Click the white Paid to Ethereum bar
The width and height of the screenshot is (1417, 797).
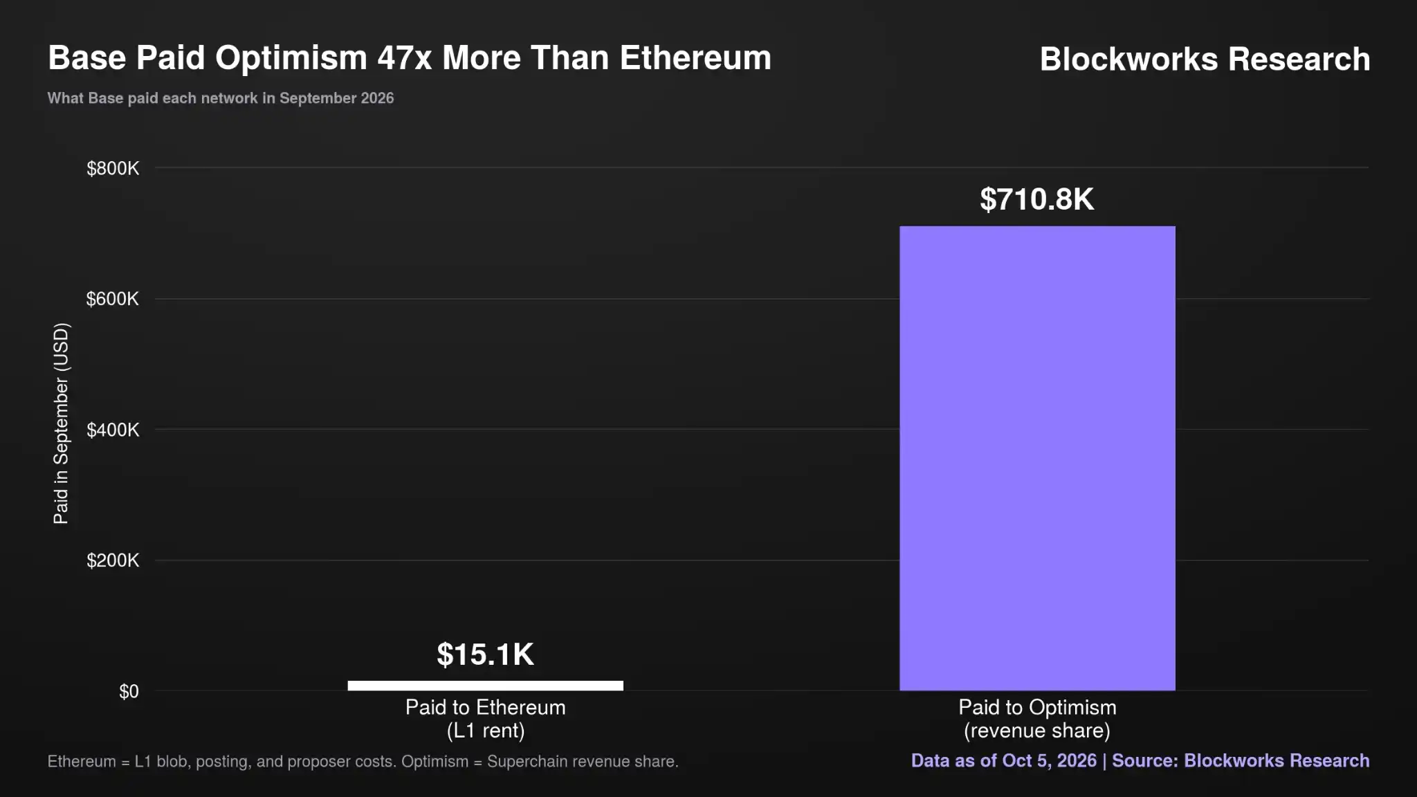(x=485, y=686)
